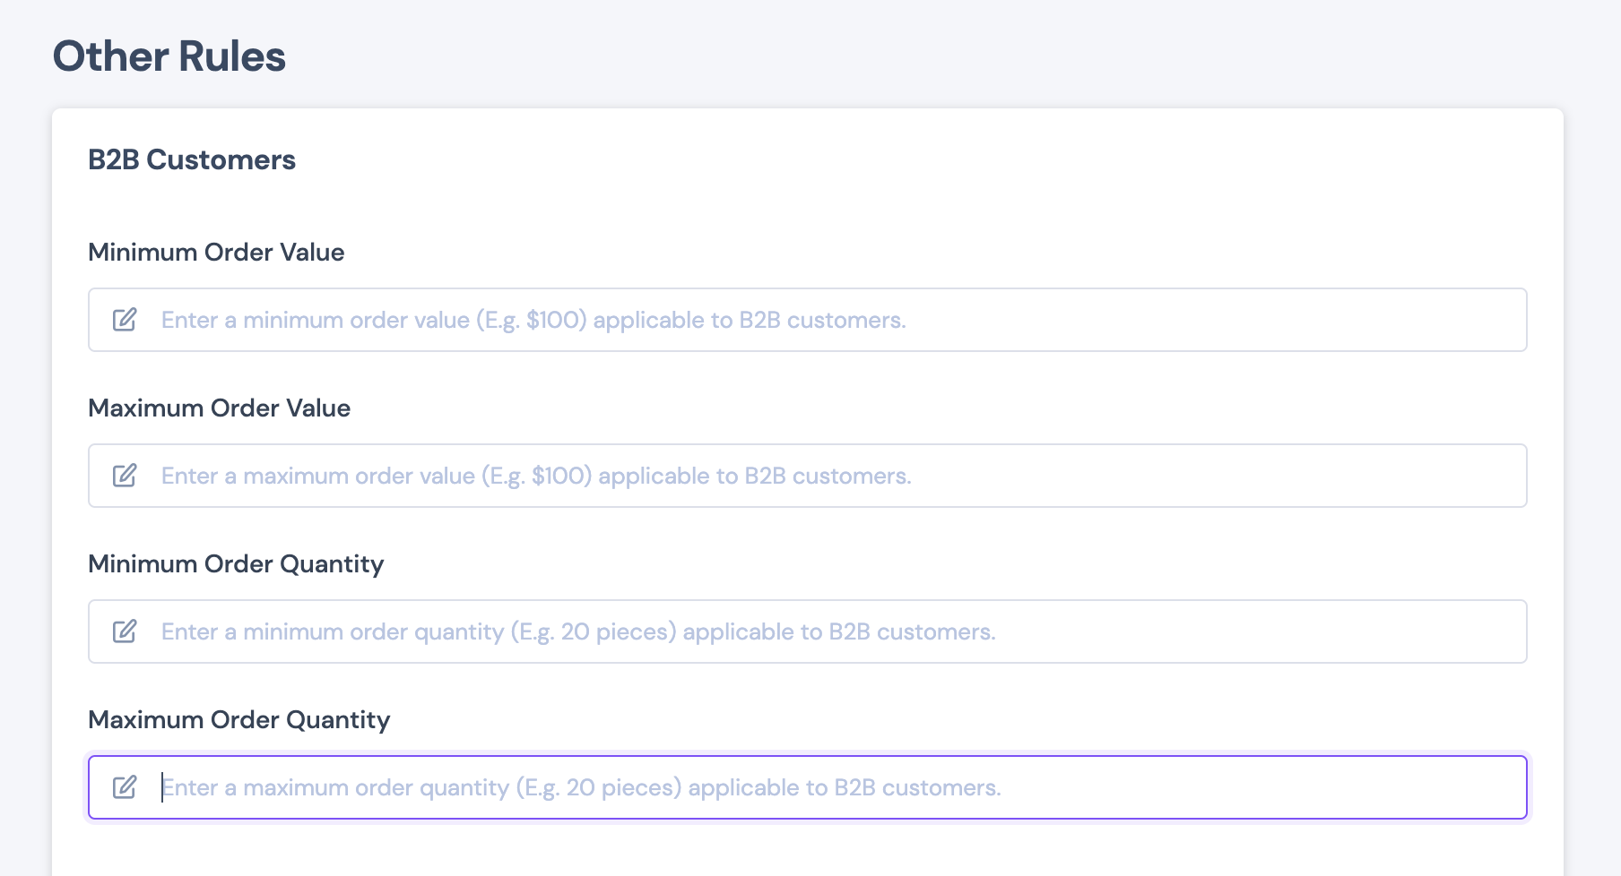Click the Minimum Order Value label
This screenshot has width=1621, height=876.
click(216, 252)
